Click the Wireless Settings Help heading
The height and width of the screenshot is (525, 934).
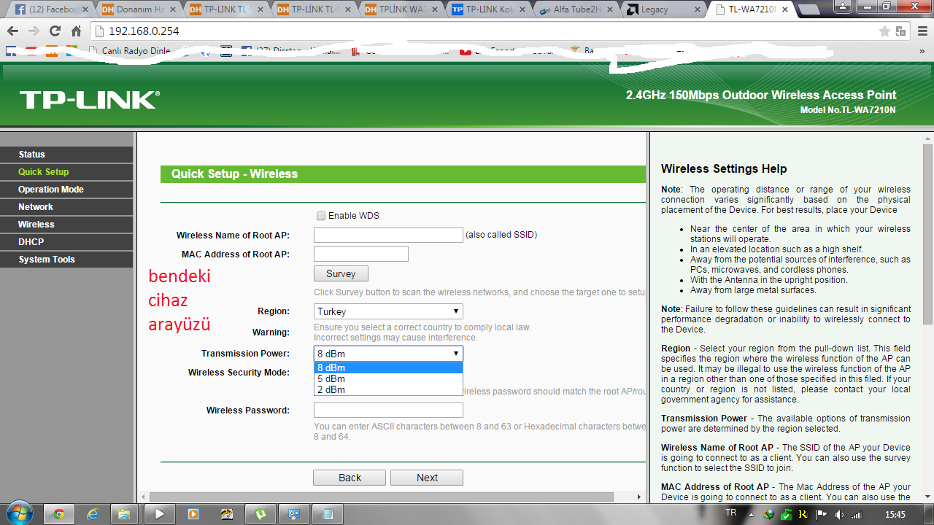tap(724, 168)
